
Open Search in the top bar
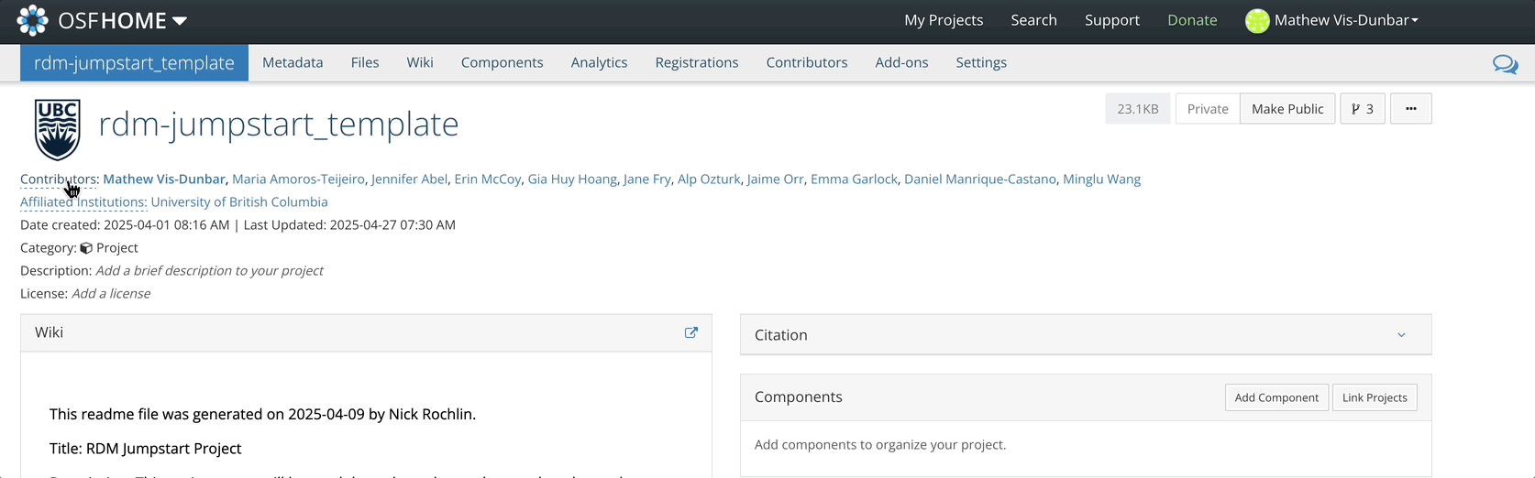[1033, 20]
